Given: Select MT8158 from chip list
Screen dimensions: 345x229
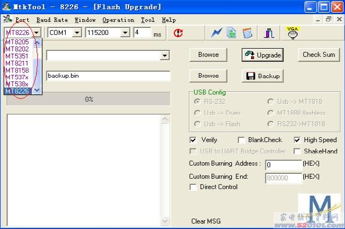Looking at the screenshot, I should click(18, 70).
